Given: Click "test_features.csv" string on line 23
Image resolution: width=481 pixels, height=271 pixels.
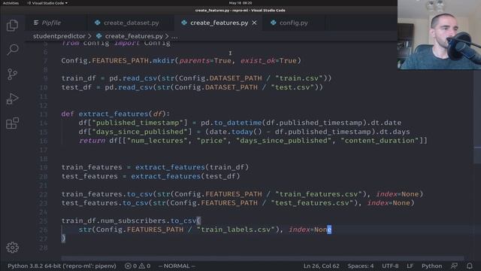Looking at the screenshot, I should click(x=313, y=202).
